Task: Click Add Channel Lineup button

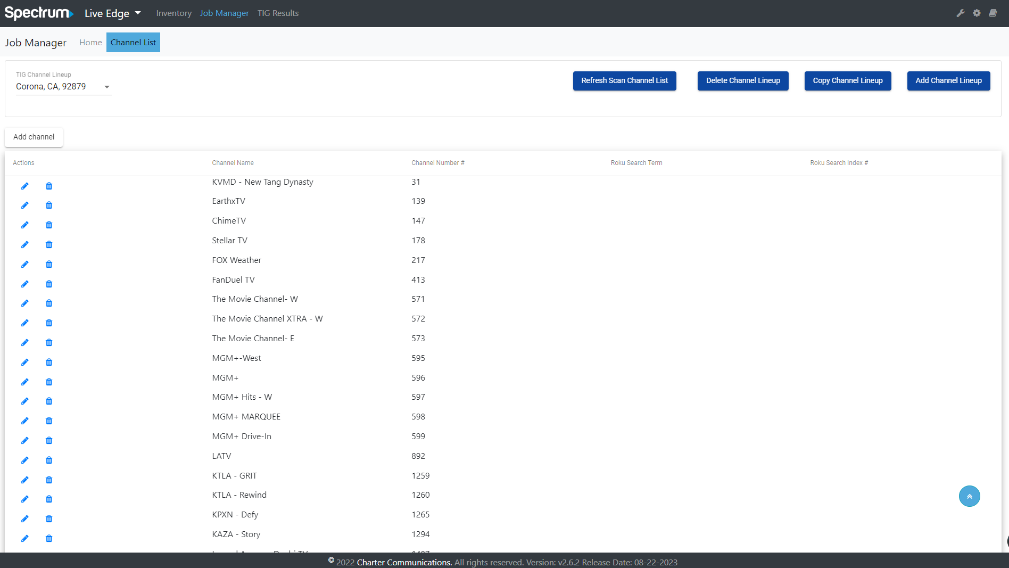Action: 949,81
